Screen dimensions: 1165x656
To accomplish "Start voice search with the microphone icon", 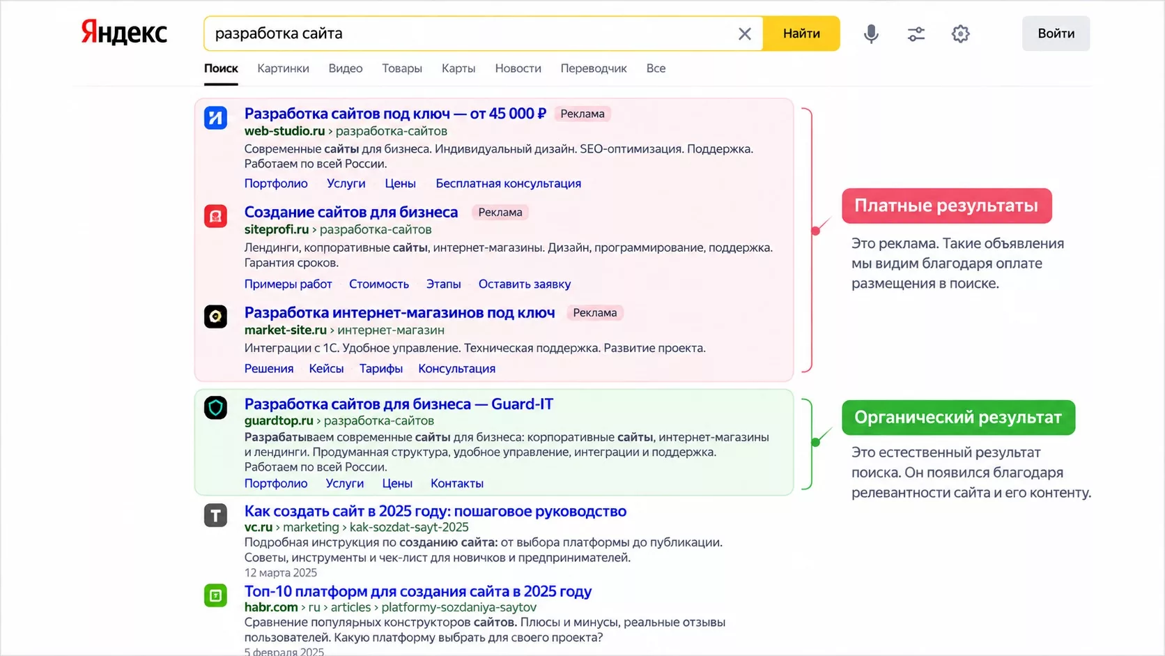I will click(x=871, y=33).
